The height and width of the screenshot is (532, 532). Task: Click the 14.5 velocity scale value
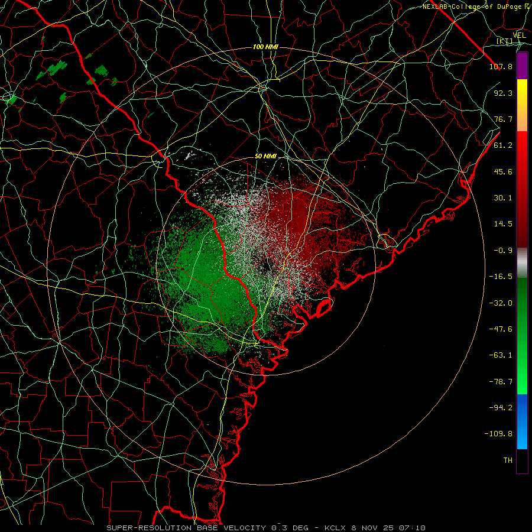click(503, 224)
